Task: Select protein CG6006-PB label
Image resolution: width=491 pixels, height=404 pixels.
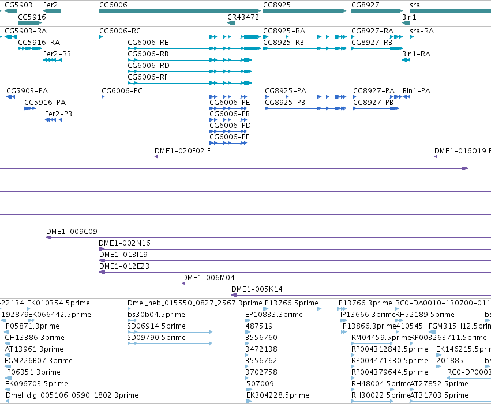Action: click(x=230, y=114)
